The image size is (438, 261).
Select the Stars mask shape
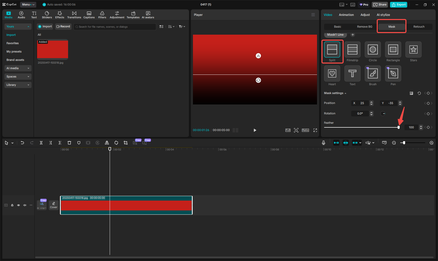pyautogui.click(x=413, y=49)
